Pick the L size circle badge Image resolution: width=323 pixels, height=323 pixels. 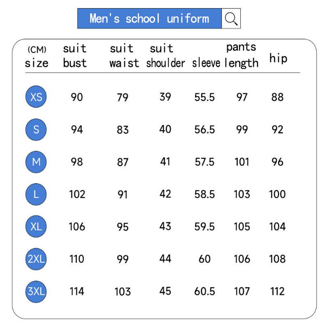coord(36,194)
